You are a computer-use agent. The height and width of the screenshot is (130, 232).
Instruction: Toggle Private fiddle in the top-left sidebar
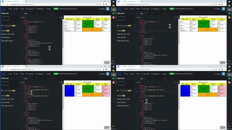[x=2, y=26]
